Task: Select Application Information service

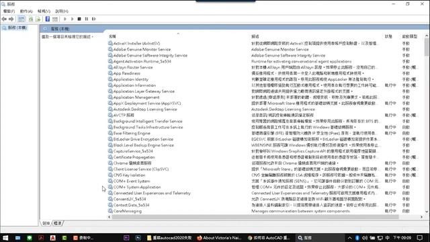Action: [134, 85]
